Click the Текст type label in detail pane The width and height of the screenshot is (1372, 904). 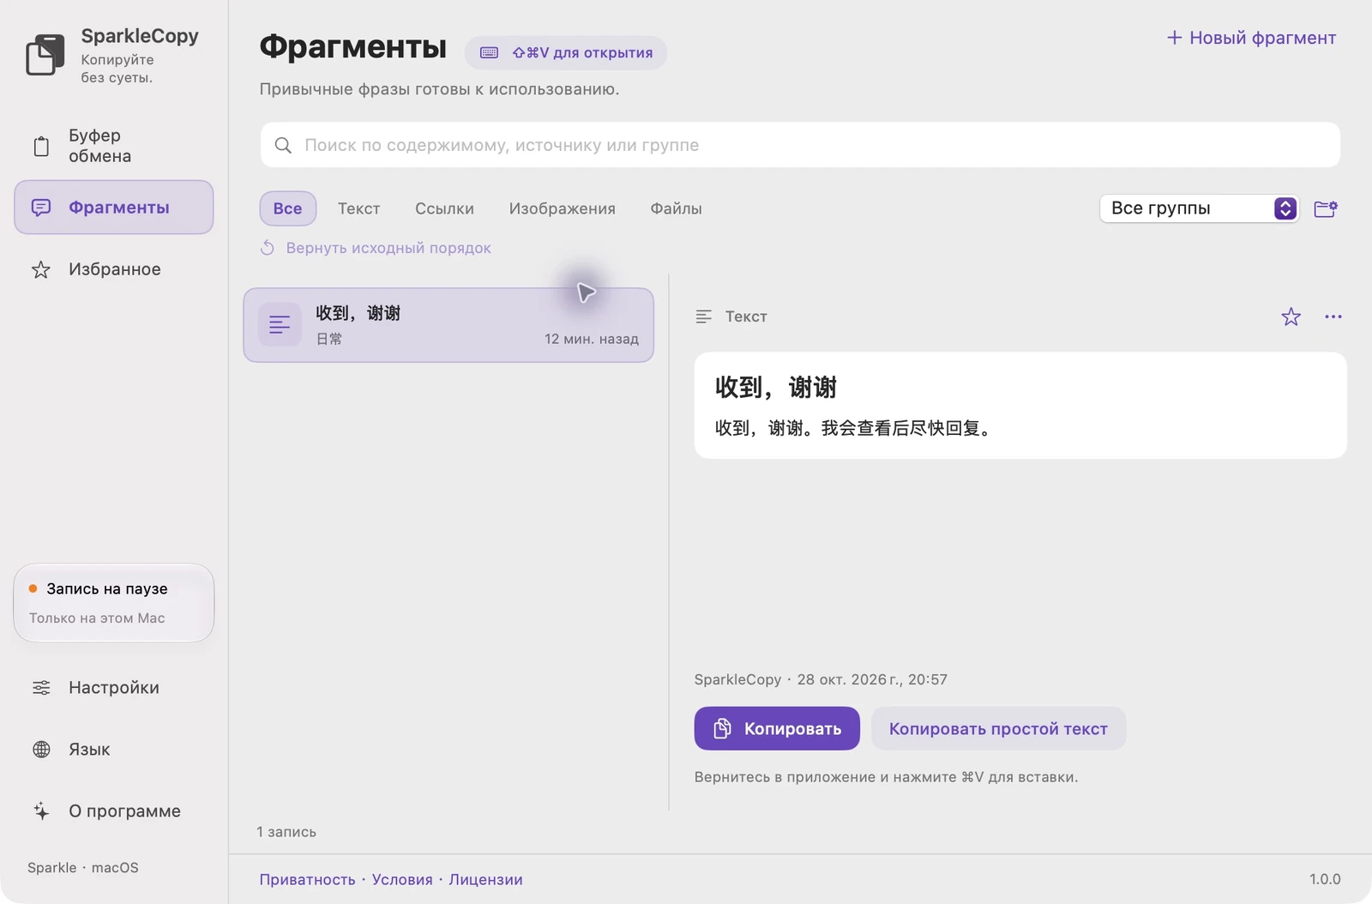[x=746, y=316]
